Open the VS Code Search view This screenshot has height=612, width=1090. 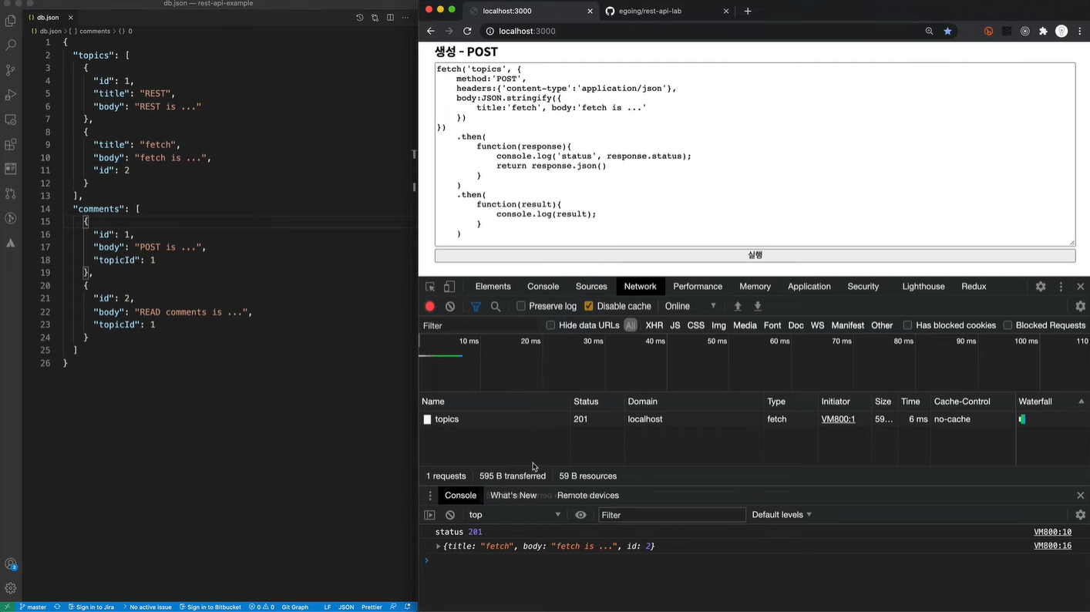tap(11, 45)
